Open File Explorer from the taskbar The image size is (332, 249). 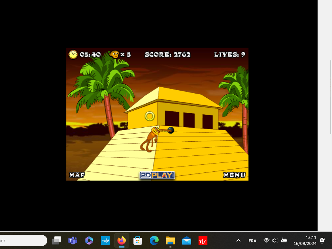coord(170,240)
